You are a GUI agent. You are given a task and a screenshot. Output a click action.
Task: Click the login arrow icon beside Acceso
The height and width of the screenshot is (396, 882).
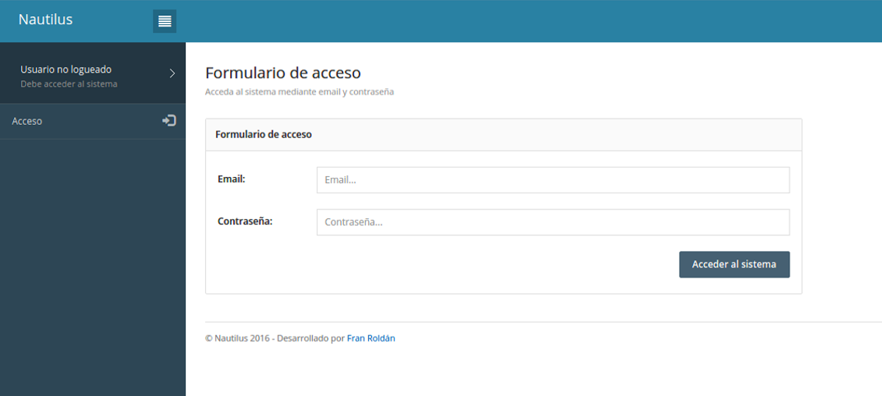(x=169, y=120)
